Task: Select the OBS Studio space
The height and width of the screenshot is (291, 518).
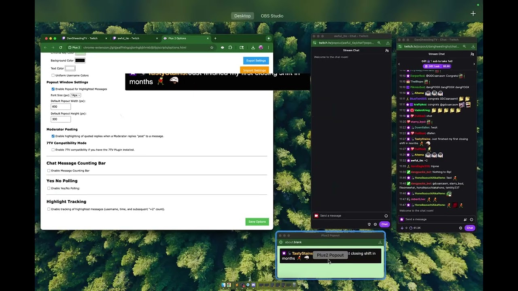Action: [x=272, y=16]
